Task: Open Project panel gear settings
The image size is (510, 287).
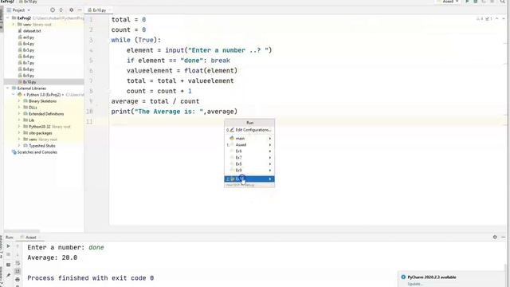Action: (72, 10)
